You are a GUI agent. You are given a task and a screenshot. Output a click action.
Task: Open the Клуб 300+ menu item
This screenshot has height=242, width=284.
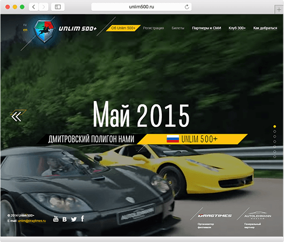pos(237,28)
